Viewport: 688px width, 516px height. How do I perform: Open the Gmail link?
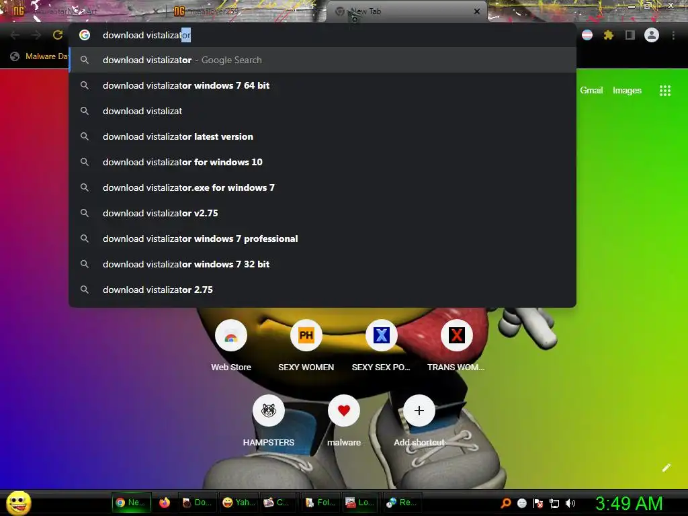pyautogui.click(x=591, y=91)
